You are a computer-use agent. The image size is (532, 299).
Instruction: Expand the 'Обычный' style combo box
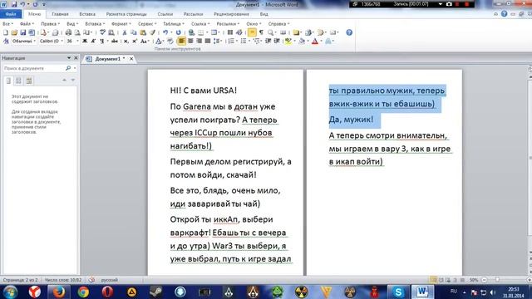tap(35, 41)
